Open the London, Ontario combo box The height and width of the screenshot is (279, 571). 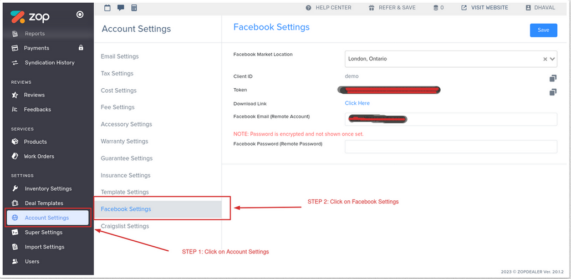point(451,59)
